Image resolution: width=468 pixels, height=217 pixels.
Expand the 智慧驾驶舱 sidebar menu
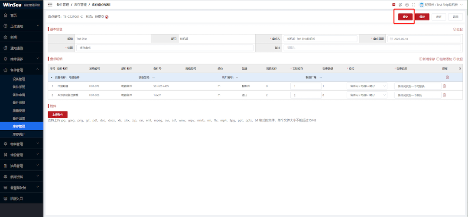pos(38,188)
